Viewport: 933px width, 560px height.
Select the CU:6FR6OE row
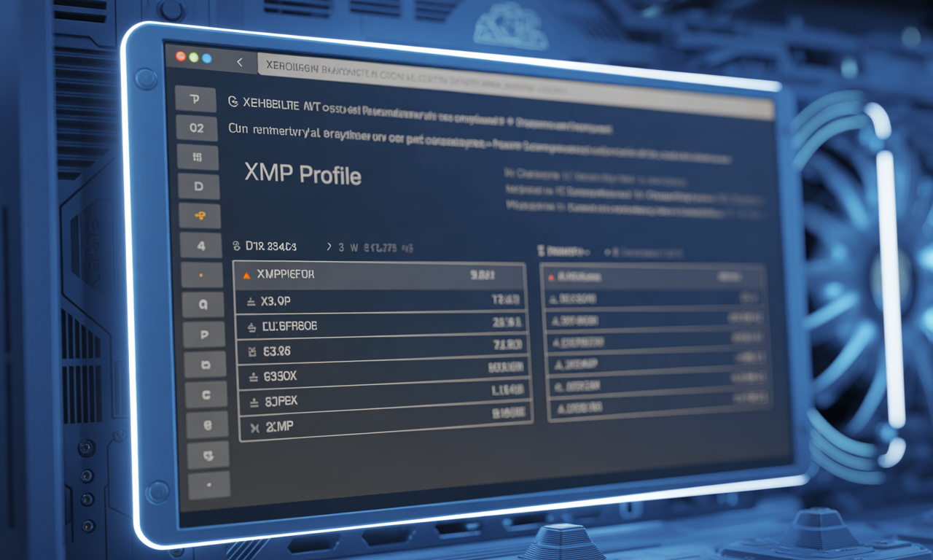tap(381, 325)
